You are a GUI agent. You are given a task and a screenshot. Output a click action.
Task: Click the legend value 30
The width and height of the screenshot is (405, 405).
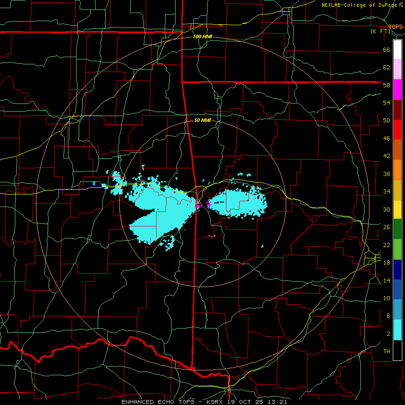387,209
